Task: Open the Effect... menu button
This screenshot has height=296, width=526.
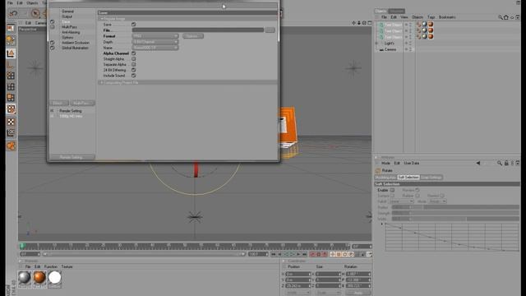Action: 59,103
